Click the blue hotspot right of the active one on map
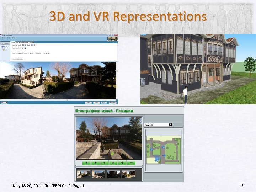 164,156
